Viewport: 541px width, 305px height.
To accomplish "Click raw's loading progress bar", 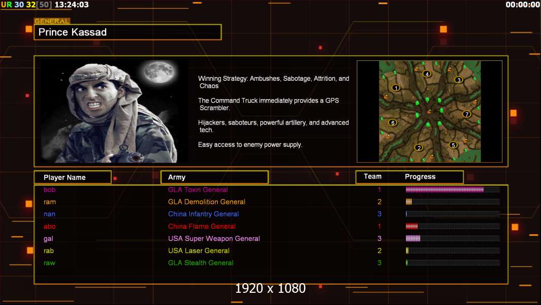I will click(453, 262).
